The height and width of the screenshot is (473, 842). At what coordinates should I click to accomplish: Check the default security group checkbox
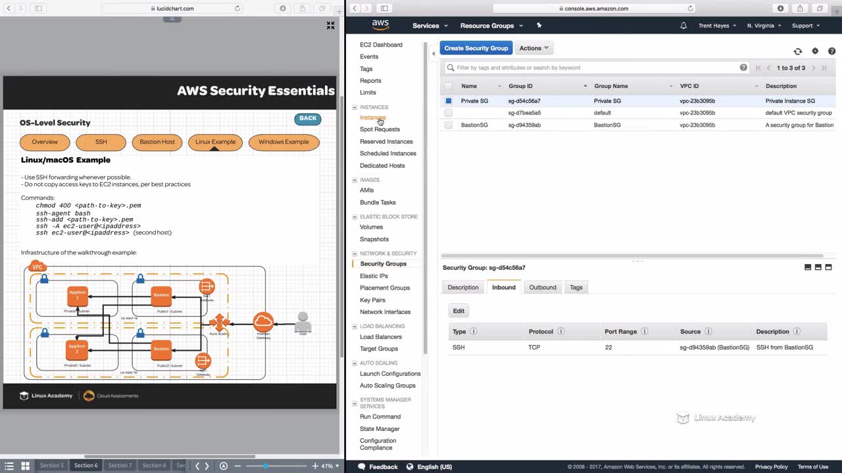point(449,113)
